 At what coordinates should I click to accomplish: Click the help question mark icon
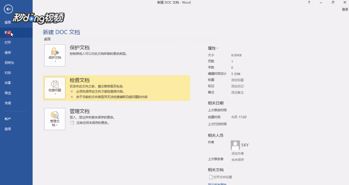309,3
